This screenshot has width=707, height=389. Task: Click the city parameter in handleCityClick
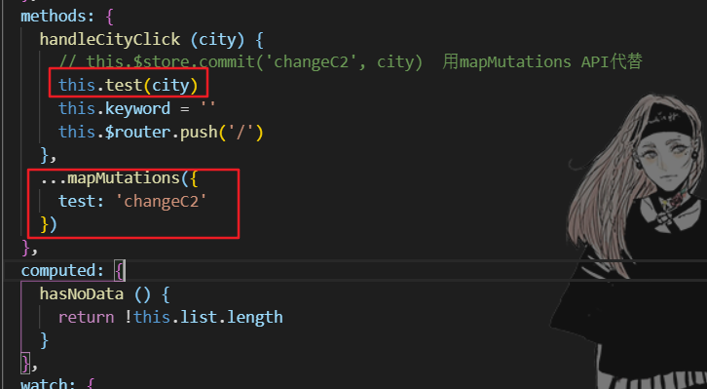click(217, 39)
